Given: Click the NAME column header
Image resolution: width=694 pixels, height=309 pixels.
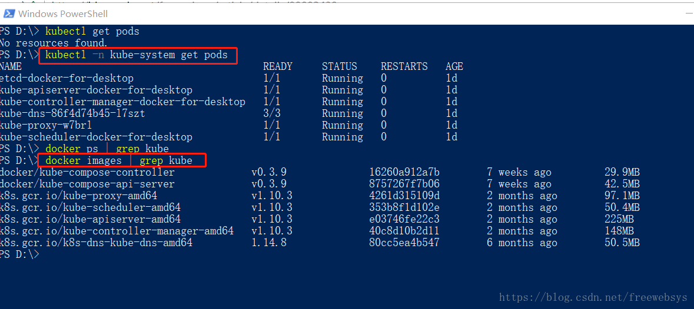Looking at the screenshot, I should [11, 66].
